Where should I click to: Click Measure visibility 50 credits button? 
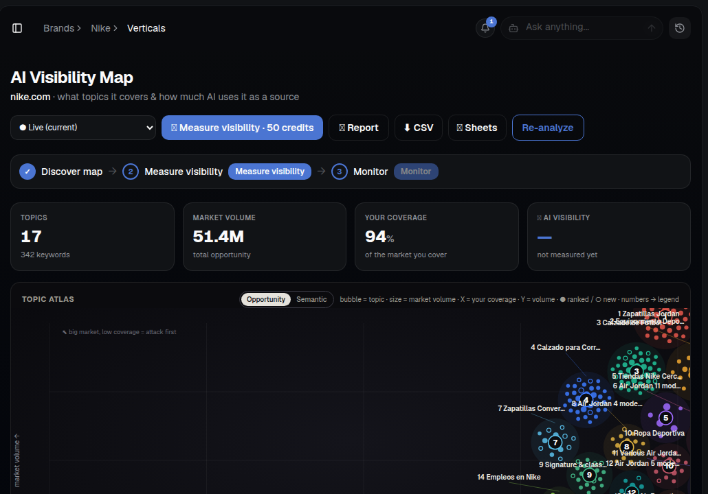242,128
